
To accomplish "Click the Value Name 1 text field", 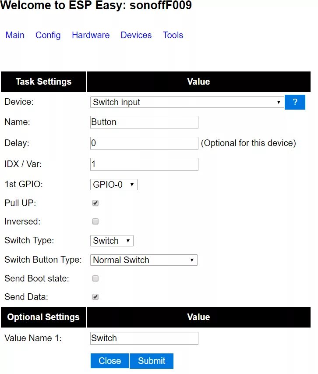I will (144, 338).
